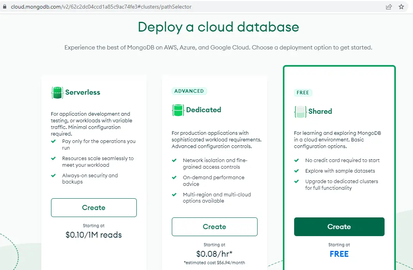Click 'Upgrade to dedicated clusters' feature text
413x270 pixels.
342,185
